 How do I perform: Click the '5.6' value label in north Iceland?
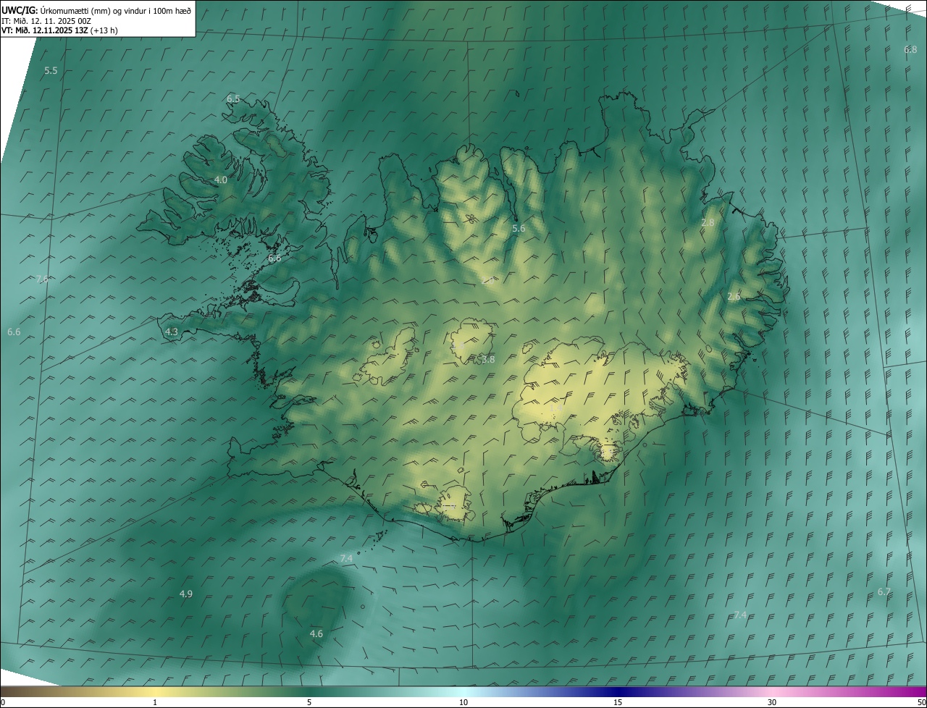(519, 228)
